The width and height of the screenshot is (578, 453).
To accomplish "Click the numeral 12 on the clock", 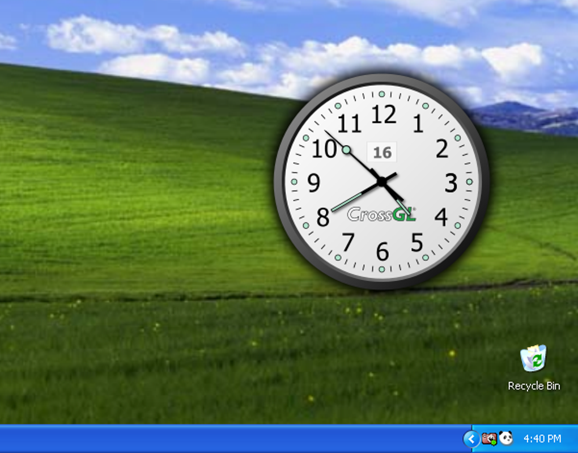I will [384, 115].
